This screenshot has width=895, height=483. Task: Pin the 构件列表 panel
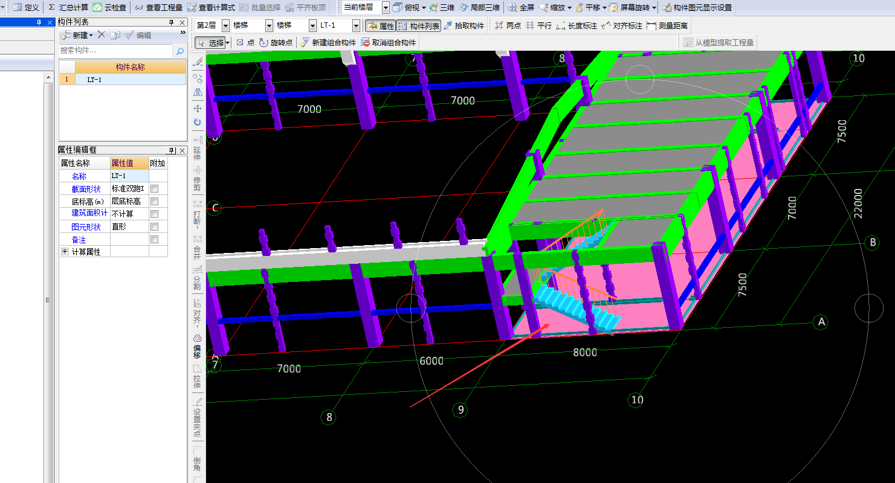(x=171, y=22)
